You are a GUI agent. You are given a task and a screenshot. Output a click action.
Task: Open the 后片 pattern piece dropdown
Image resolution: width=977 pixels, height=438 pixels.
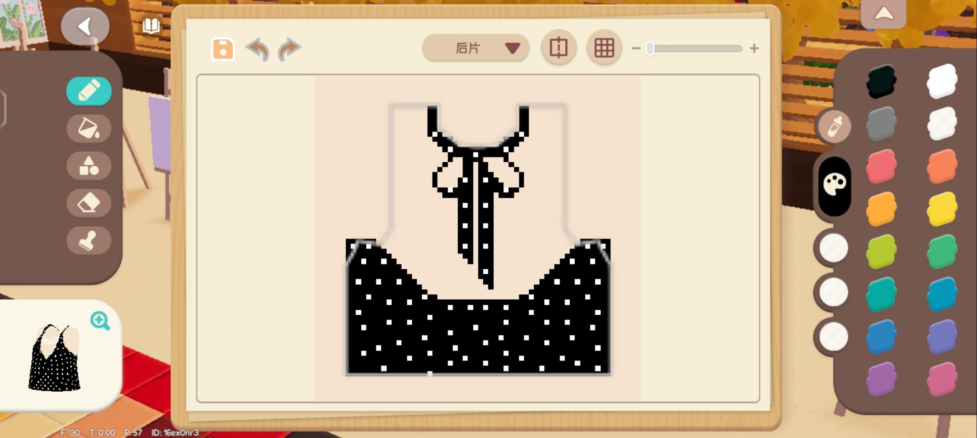[x=475, y=48]
